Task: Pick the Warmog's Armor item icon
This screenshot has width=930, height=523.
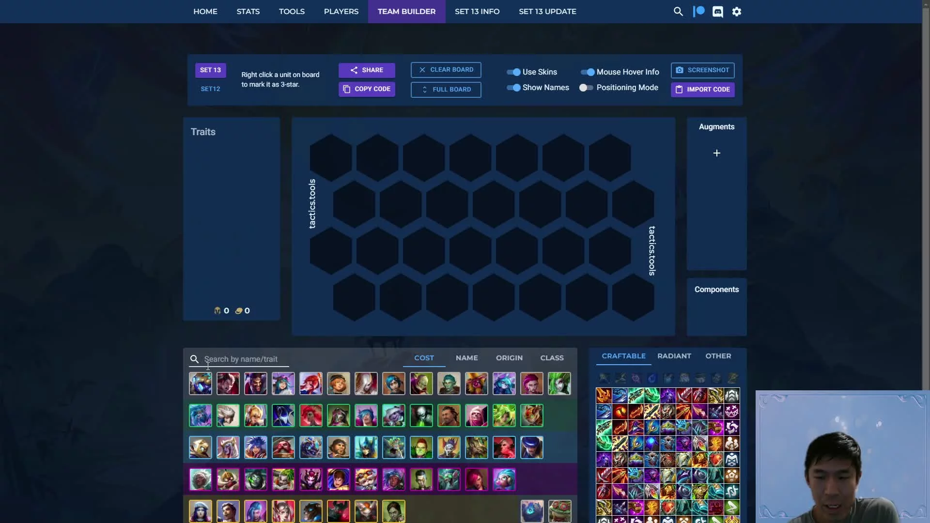Action: click(x=700, y=491)
